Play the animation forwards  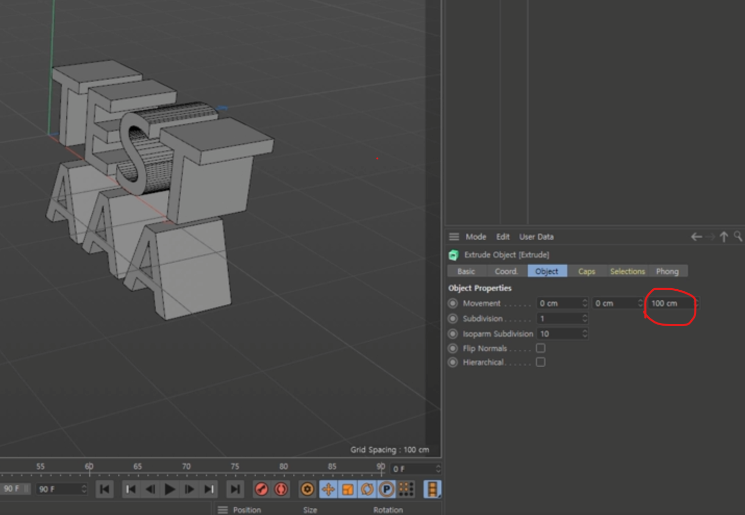[x=170, y=489]
